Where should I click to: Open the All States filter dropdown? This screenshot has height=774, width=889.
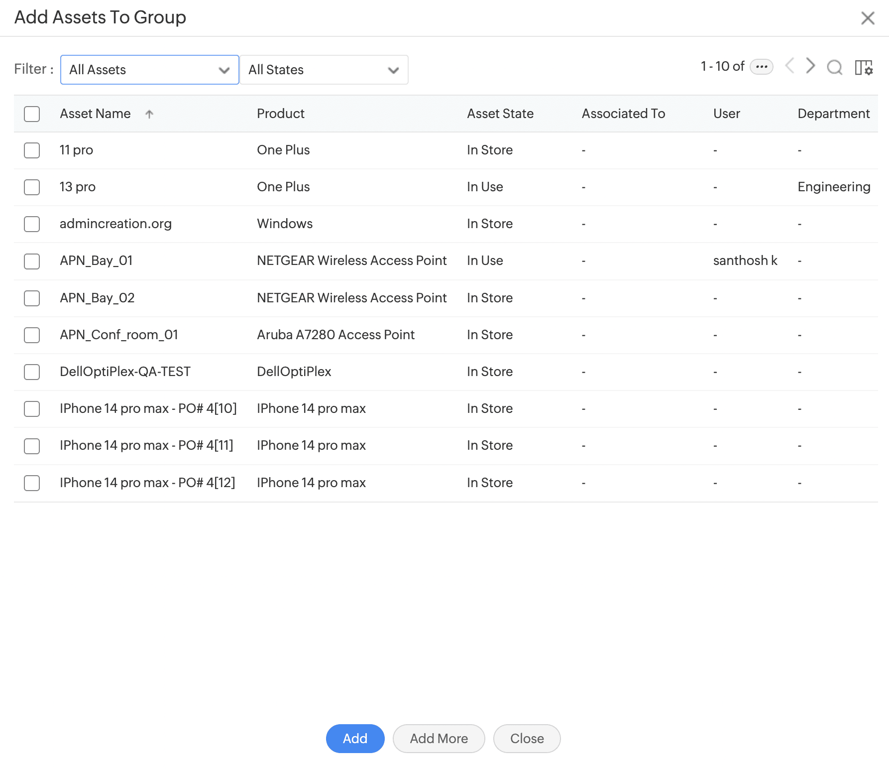point(324,70)
